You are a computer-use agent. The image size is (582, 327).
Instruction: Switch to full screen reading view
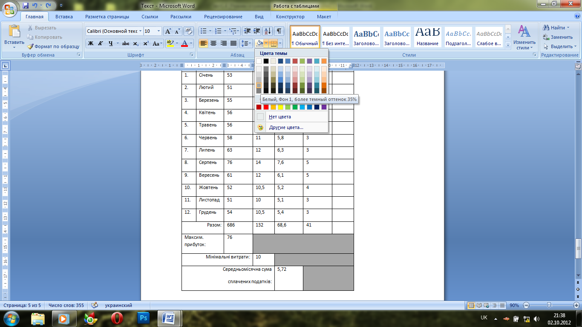tap(478, 305)
